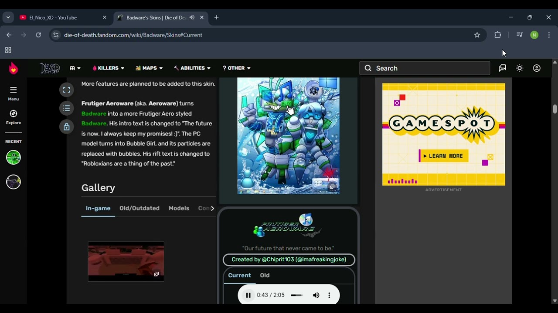Open the sidebar Menu hamburger icon

(x=14, y=90)
